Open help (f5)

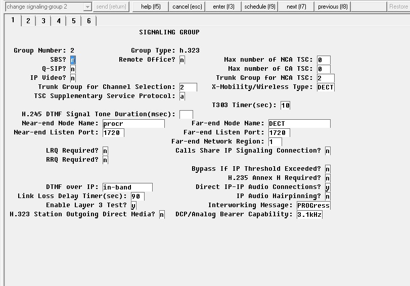151,7
